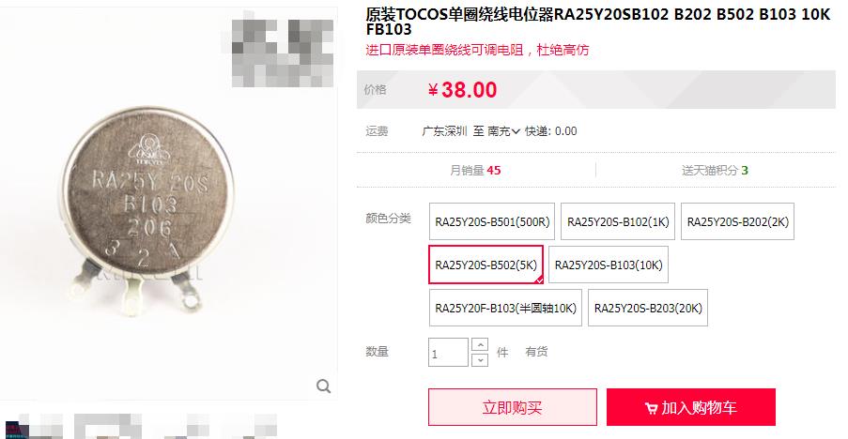Select option RA25Y20S-B102(1K)

(x=618, y=221)
